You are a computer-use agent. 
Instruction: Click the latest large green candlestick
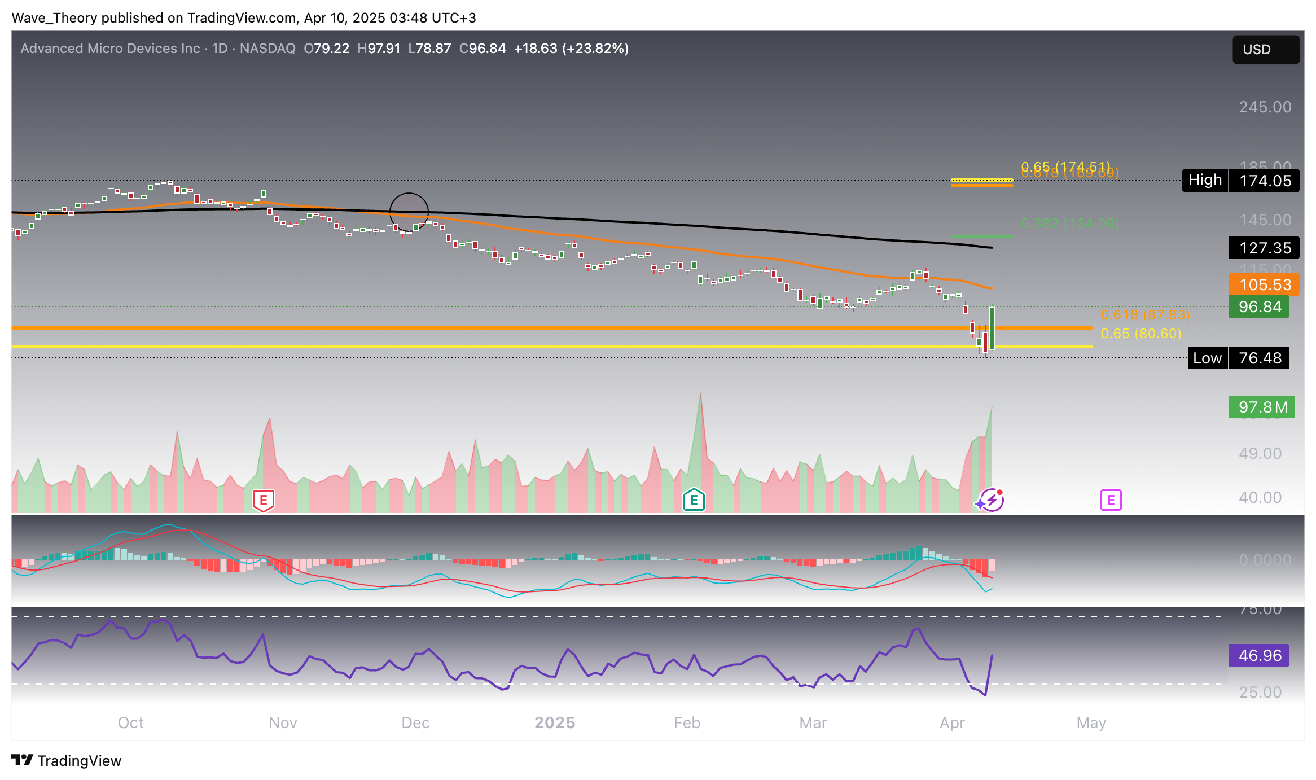click(x=992, y=328)
